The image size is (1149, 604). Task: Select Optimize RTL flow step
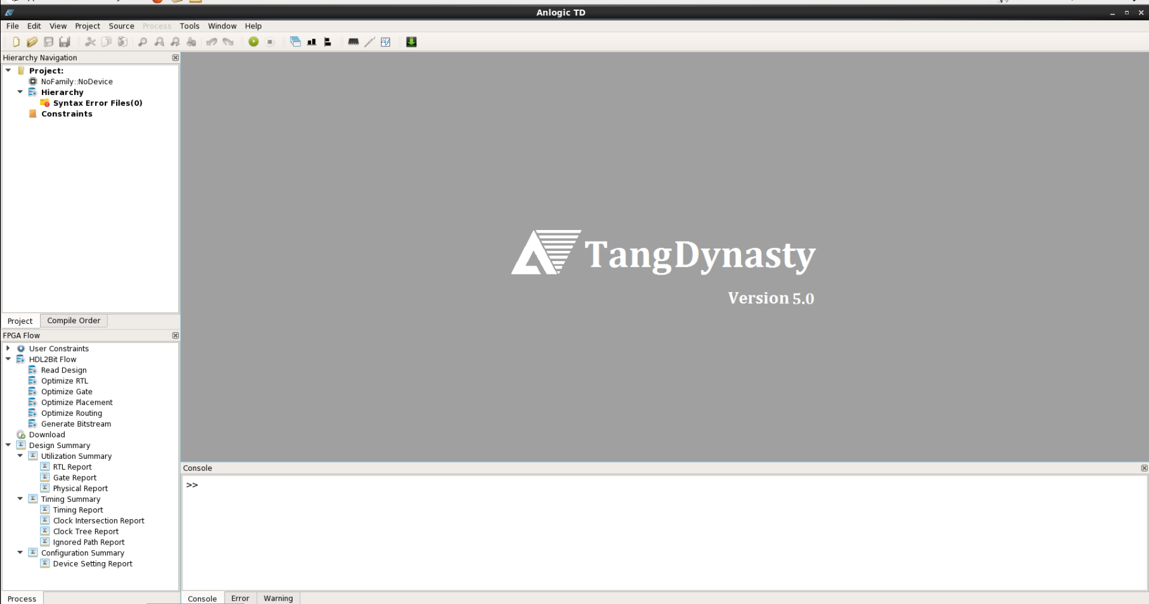tap(65, 381)
